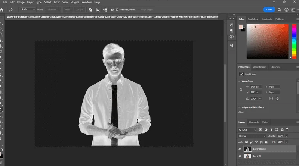
Task: Select the Type tool in left toolbar
Action: click(x=1, y=115)
